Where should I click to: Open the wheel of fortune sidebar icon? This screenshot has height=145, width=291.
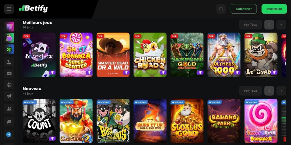pyautogui.click(x=9, y=49)
